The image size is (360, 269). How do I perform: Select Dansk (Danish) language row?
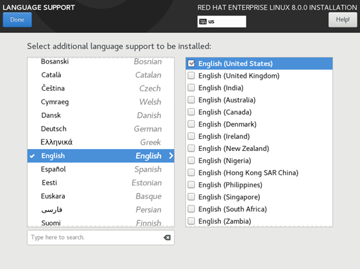101,115
